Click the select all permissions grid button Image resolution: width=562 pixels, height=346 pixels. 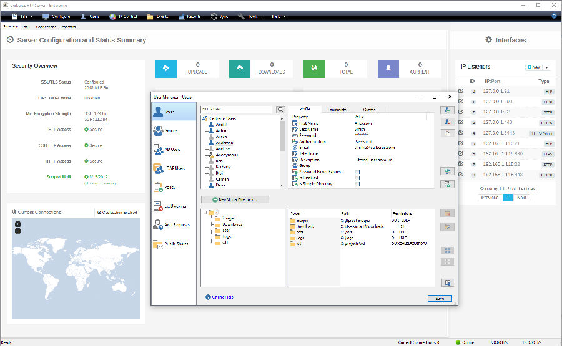tap(447, 251)
